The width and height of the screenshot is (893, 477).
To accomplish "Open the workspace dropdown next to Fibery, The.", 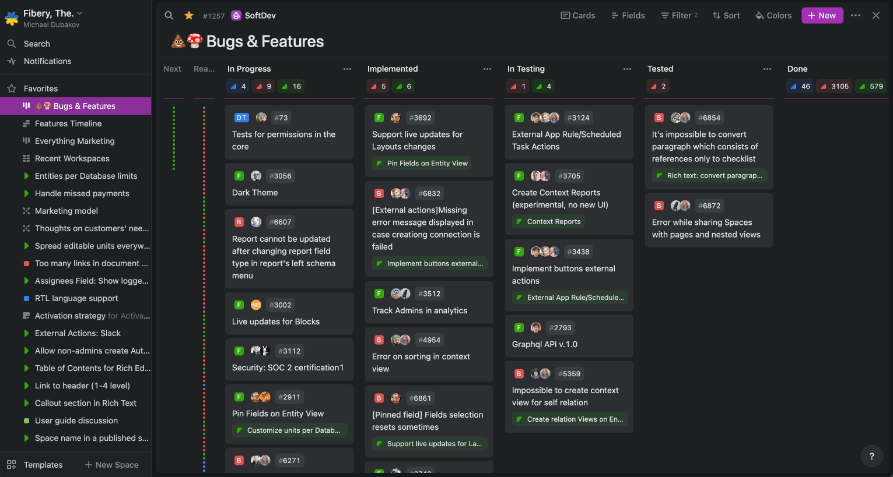I will (x=80, y=13).
